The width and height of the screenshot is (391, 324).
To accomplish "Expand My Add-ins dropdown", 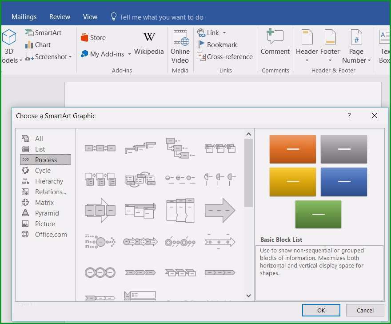I will point(129,54).
